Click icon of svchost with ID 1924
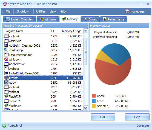 (6, 92)
